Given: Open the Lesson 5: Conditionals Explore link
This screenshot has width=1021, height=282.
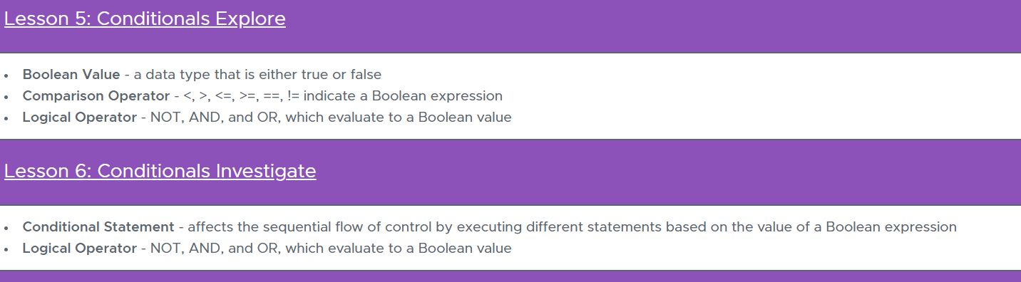Looking at the screenshot, I should point(145,19).
